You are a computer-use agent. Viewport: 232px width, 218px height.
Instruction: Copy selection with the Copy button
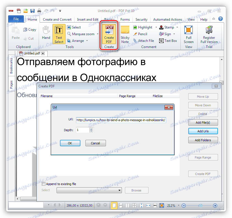pyautogui.click(x=30, y=30)
